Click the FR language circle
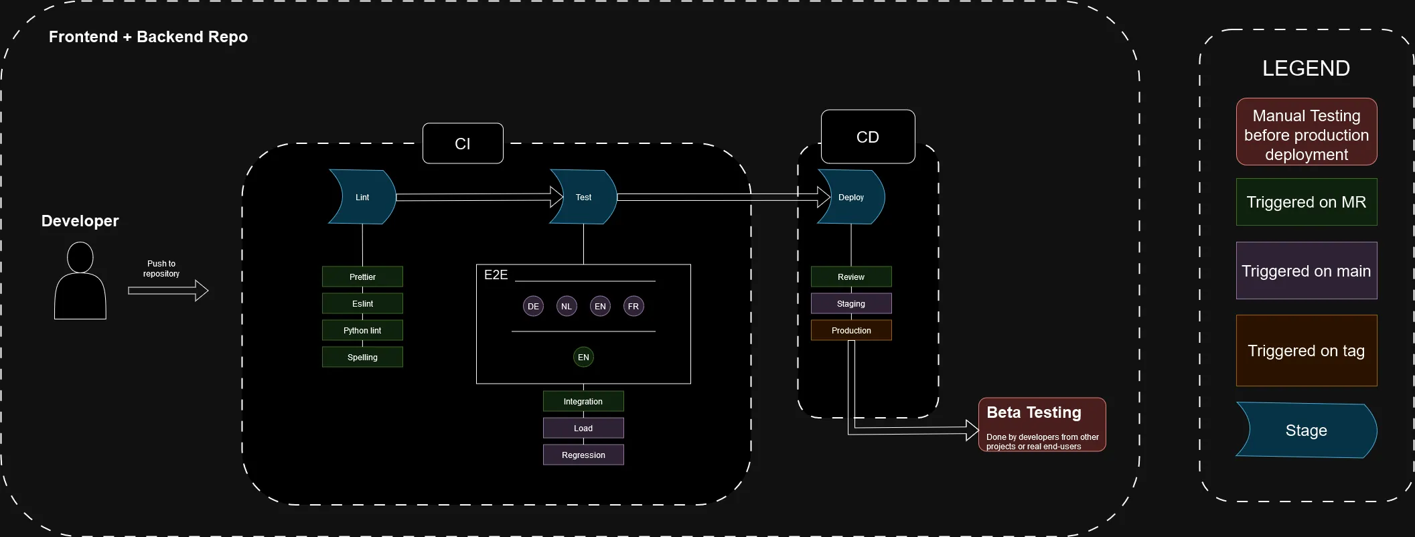Screen dimensions: 1415x537 tap(634, 307)
